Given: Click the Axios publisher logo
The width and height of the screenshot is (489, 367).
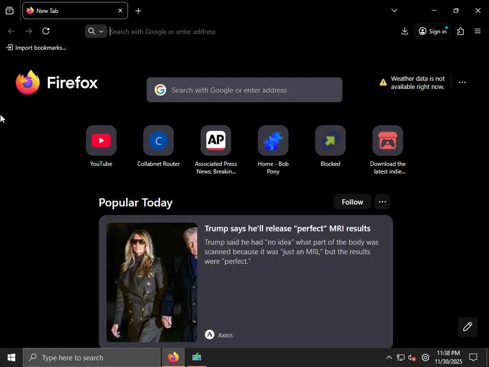Looking at the screenshot, I should point(210,335).
